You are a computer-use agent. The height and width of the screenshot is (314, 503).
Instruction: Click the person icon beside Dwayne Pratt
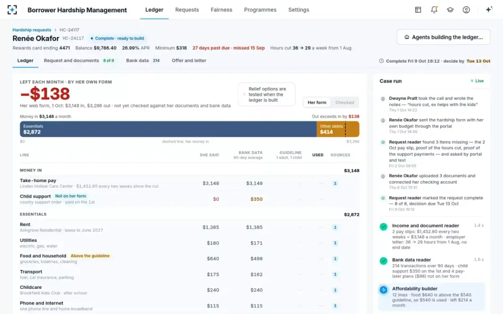click(x=383, y=99)
